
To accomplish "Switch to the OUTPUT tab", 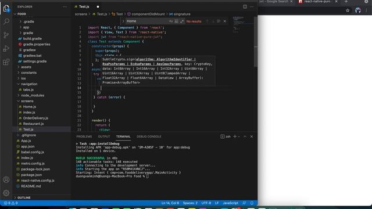I will click(104, 136).
